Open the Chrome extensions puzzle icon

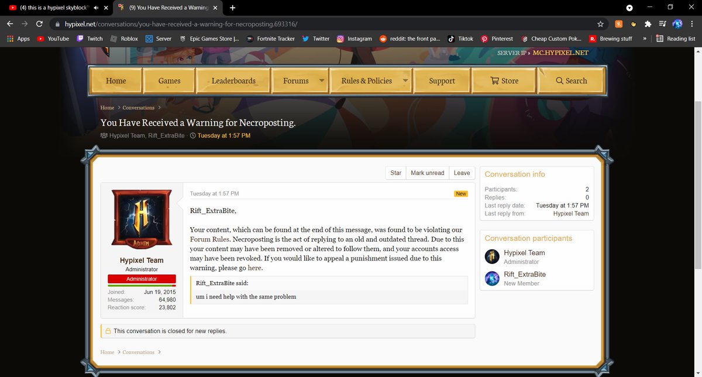tap(648, 24)
